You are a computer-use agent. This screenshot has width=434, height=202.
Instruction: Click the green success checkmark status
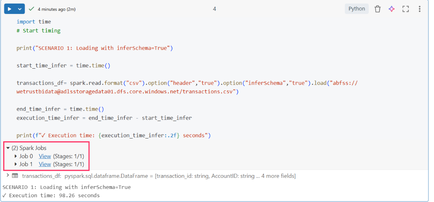click(x=31, y=9)
